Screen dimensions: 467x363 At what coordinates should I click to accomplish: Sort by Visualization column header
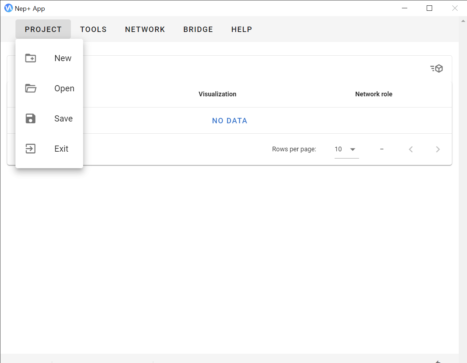217,94
